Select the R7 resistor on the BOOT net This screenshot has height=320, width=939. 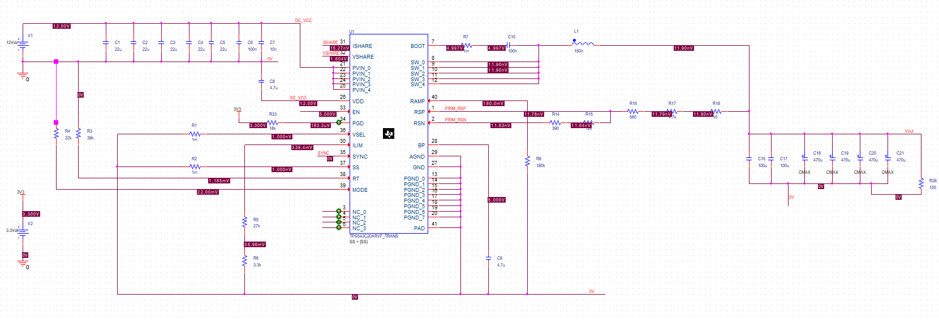point(466,45)
